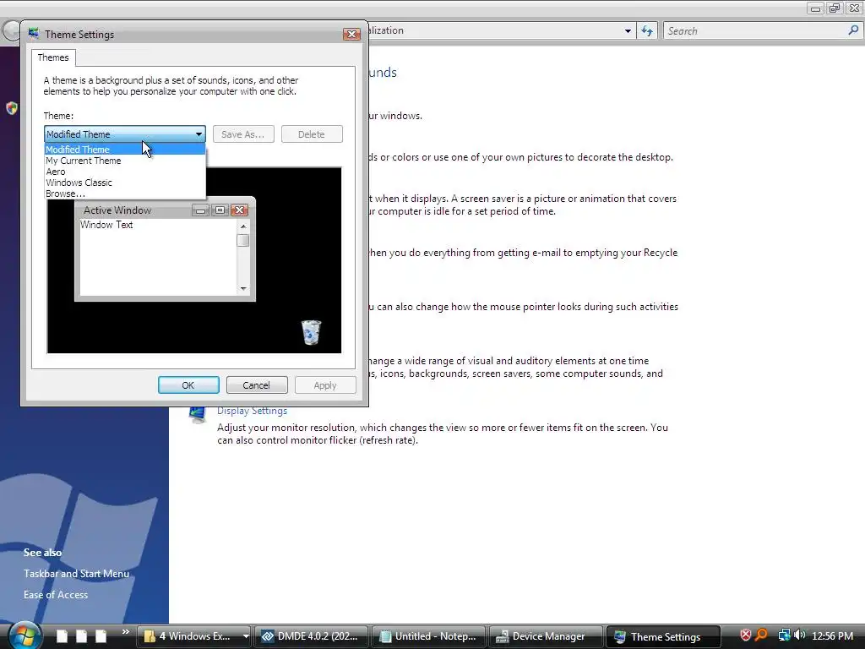This screenshot has width=865, height=649.
Task: Expand quick launch overflow chevron
Action: 126,632
